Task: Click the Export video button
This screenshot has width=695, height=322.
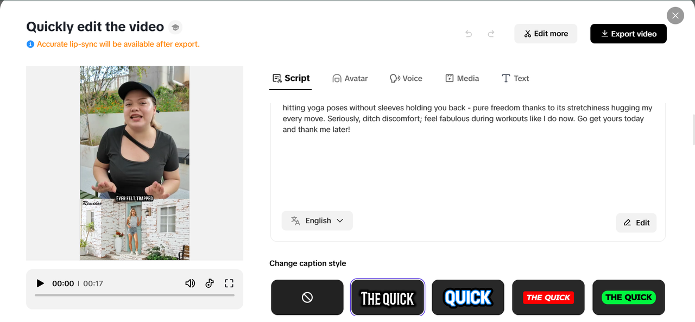Action: click(x=628, y=34)
